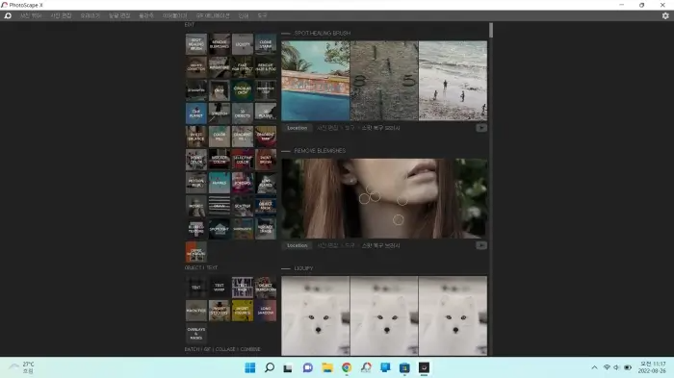
Task: Play the Spot Healing Brush tutorial video
Action: coord(481,128)
